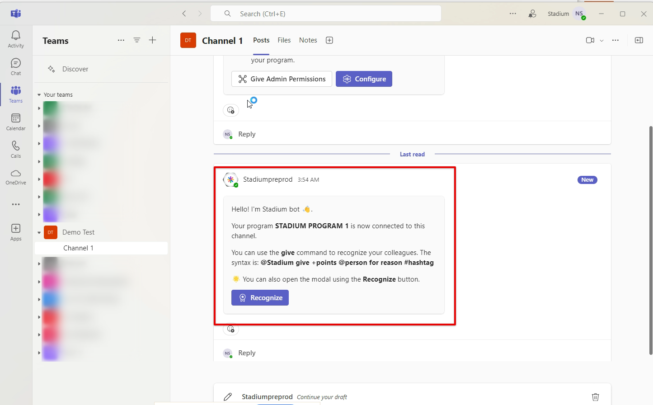Open Settings and more ellipsis in title bar
The width and height of the screenshot is (653, 405).
click(513, 14)
